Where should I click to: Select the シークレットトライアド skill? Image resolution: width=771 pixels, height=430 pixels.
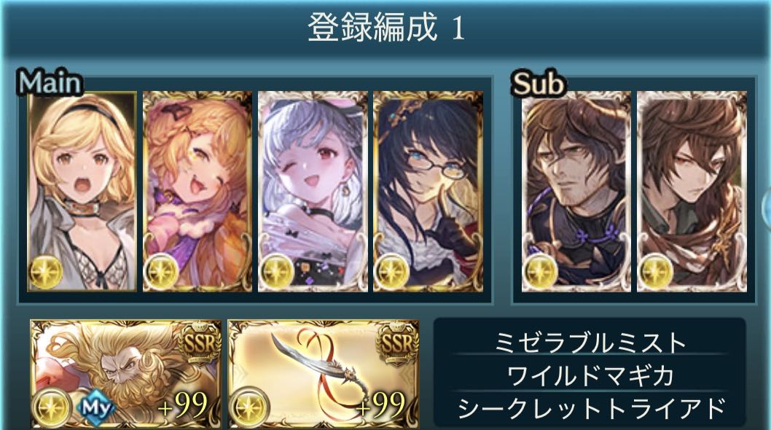click(590, 408)
